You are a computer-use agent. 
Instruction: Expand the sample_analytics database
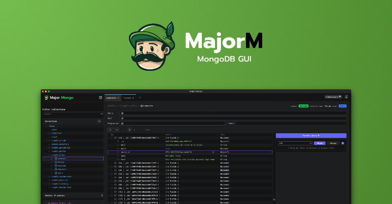49,144
